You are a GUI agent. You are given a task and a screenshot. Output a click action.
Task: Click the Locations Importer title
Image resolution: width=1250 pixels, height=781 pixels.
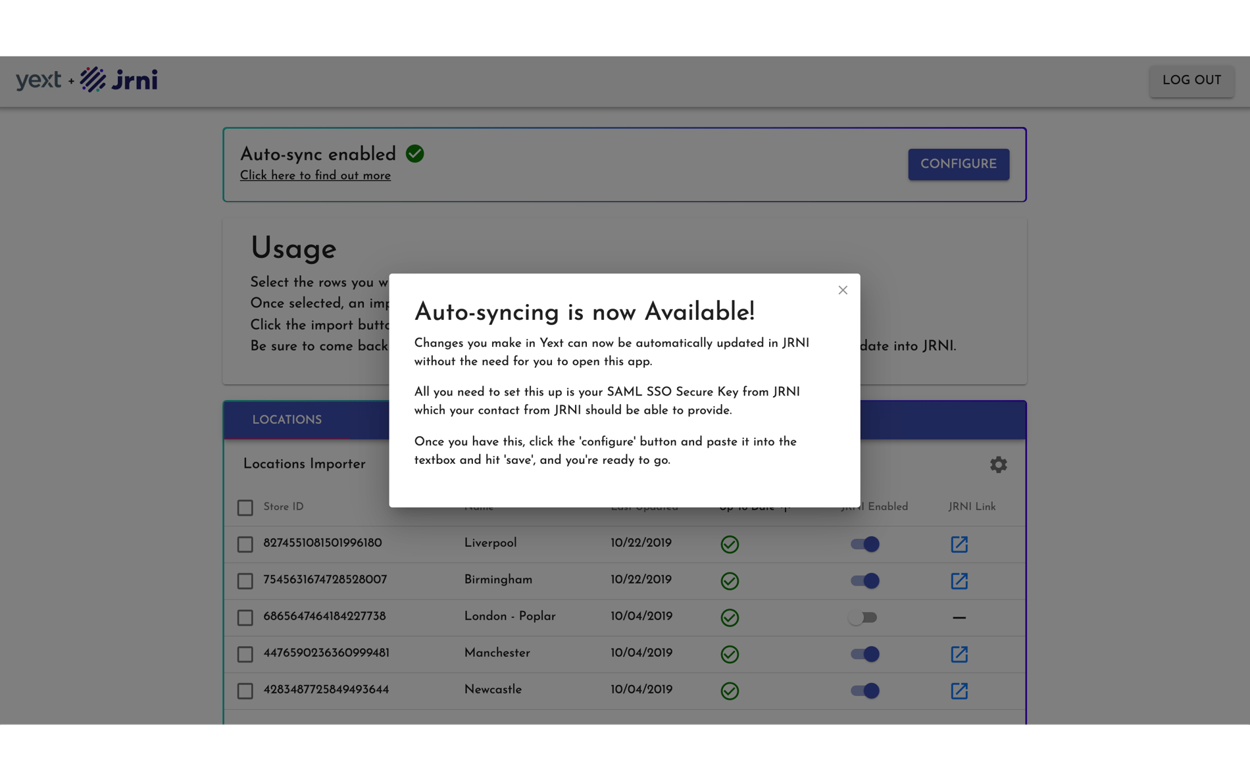pos(304,465)
